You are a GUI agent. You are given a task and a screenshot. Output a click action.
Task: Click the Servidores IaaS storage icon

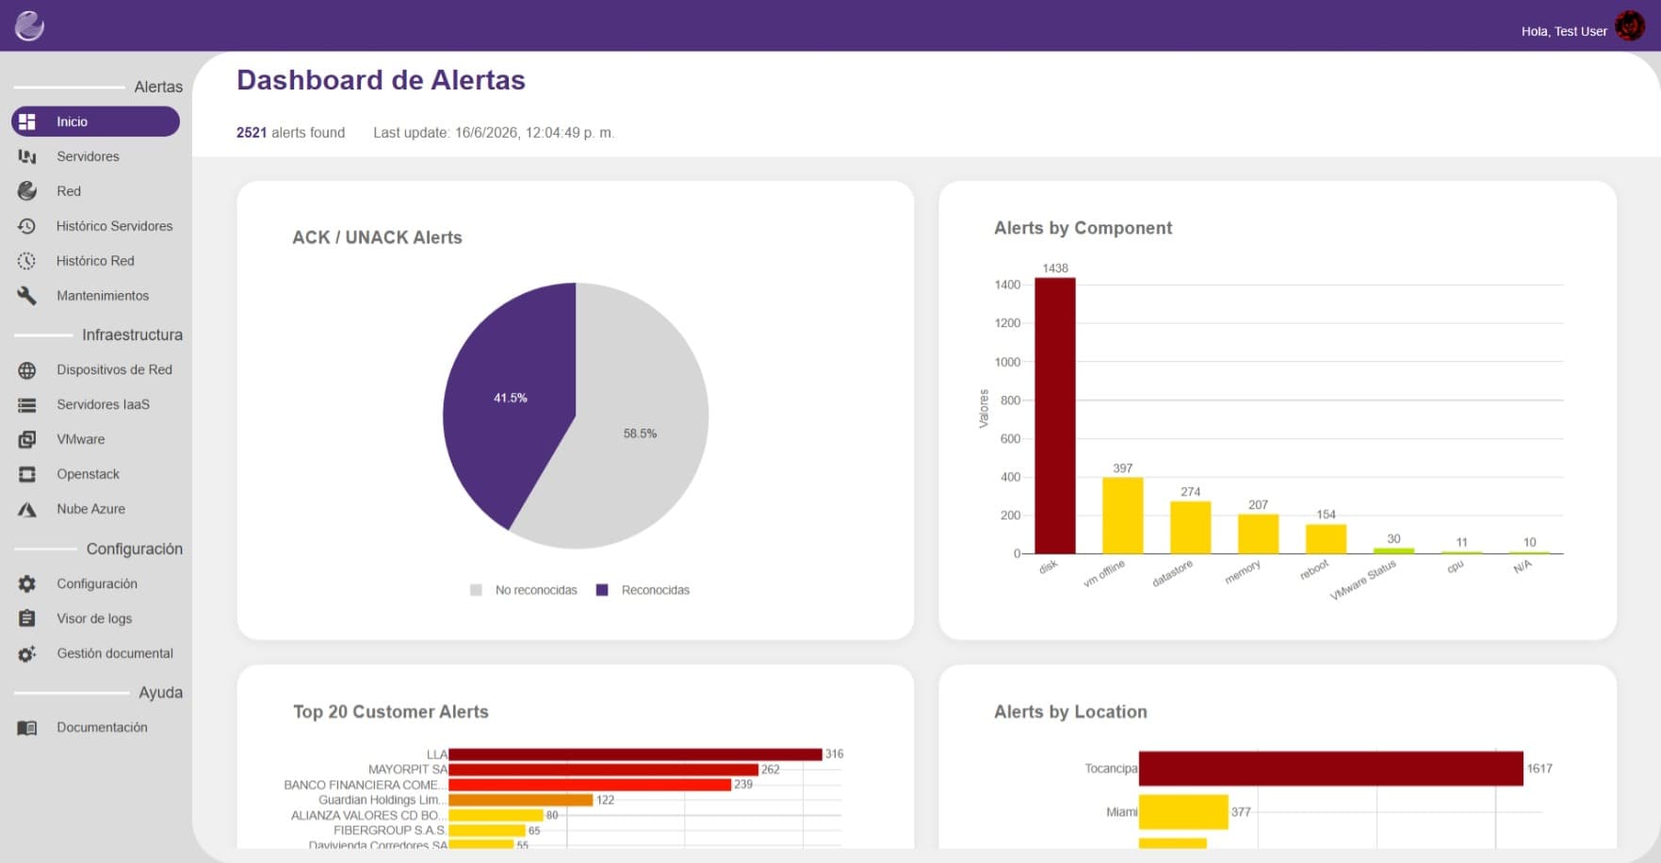click(27, 405)
